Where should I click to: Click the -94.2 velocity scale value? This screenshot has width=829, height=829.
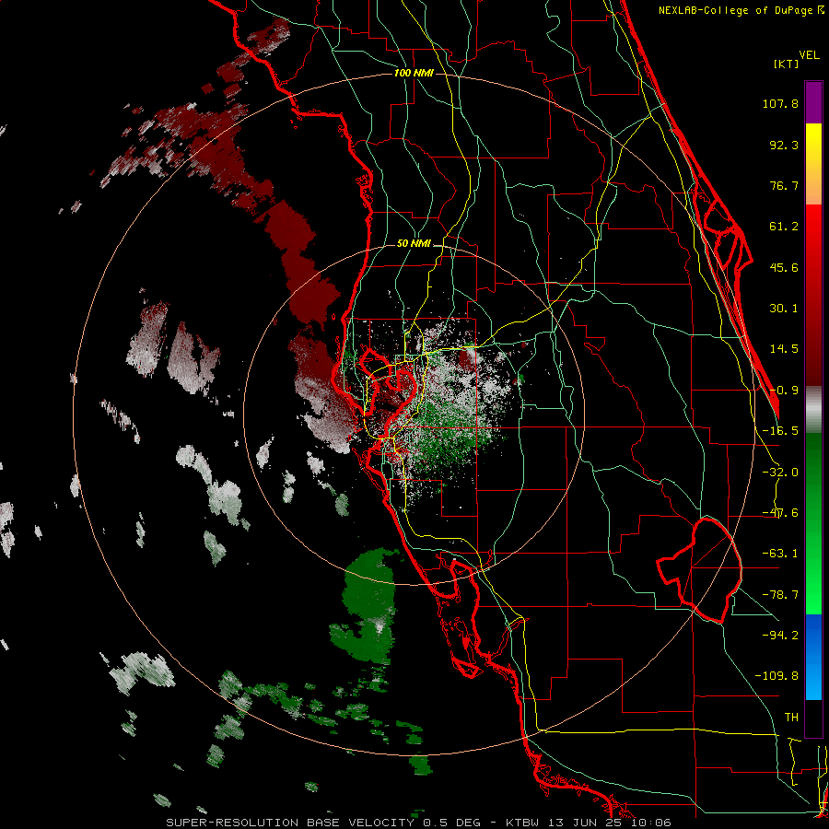(780, 635)
